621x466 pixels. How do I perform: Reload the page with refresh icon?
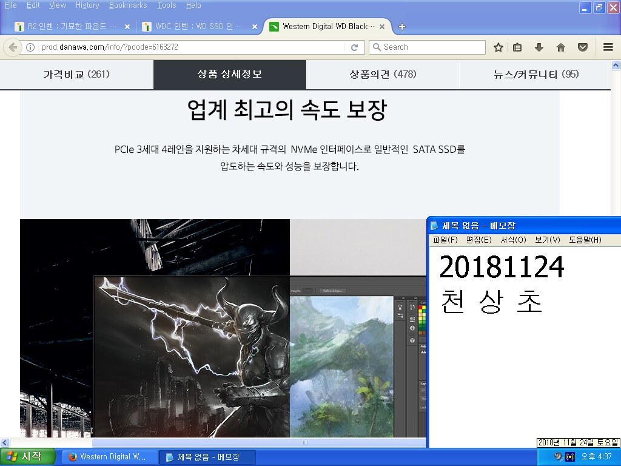click(355, 47)
